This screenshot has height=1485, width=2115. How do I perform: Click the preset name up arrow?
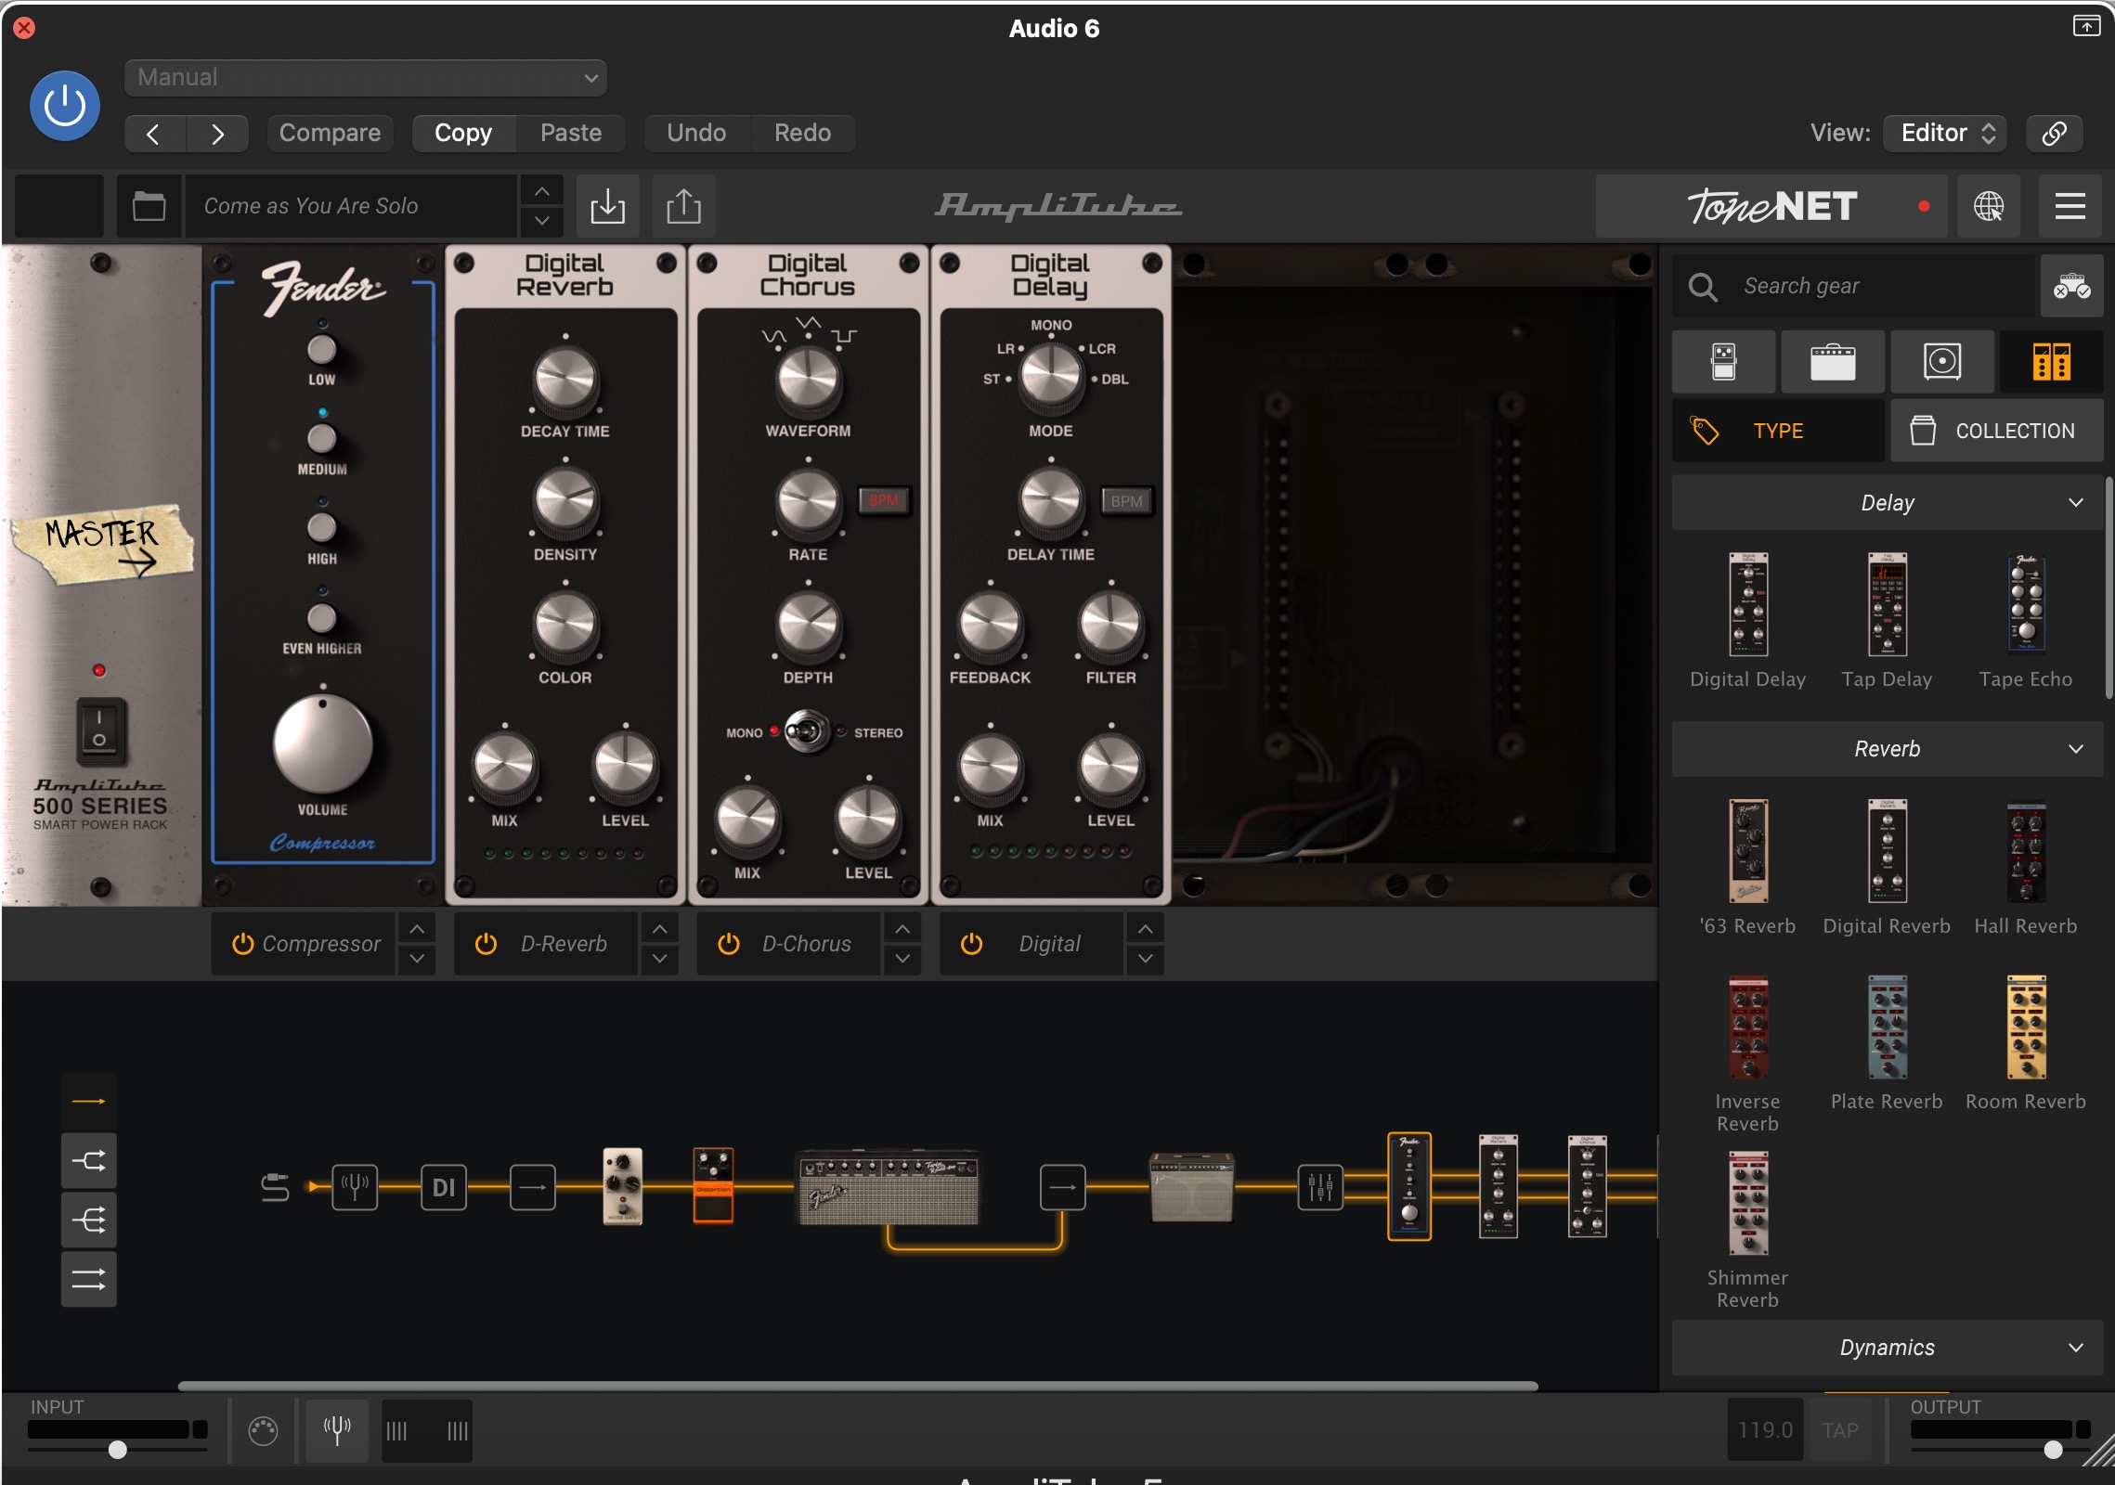[x=542, y=191]
